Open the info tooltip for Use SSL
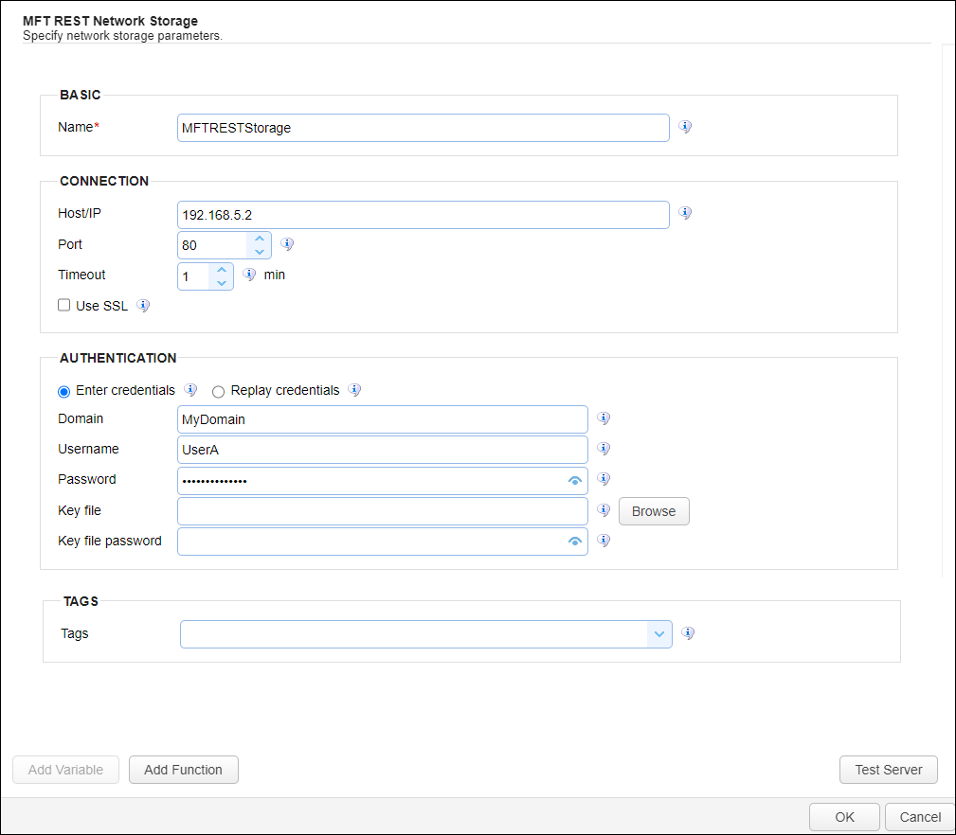This screenshot has width=956, height=835. coord(143,306)
